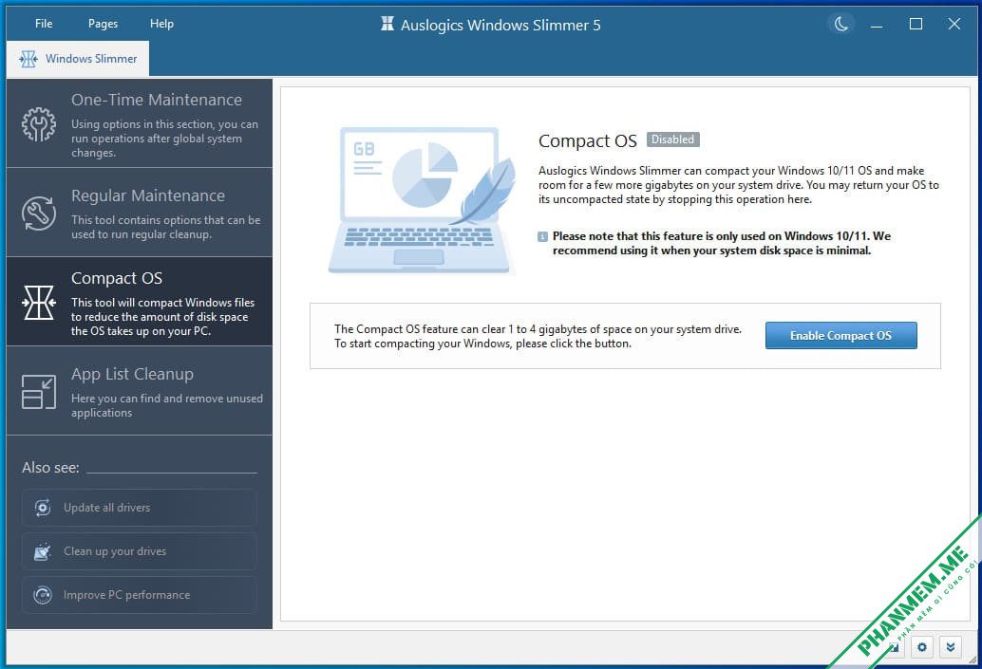Open the Compact OS sidebar section
982x669 pixels.
coord(140,302)
